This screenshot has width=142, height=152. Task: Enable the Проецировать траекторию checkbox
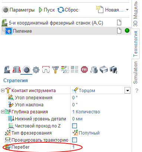74,140
